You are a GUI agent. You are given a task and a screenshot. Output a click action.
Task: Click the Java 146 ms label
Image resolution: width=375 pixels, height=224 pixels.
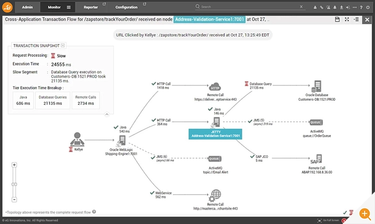[x=218, y=111]
